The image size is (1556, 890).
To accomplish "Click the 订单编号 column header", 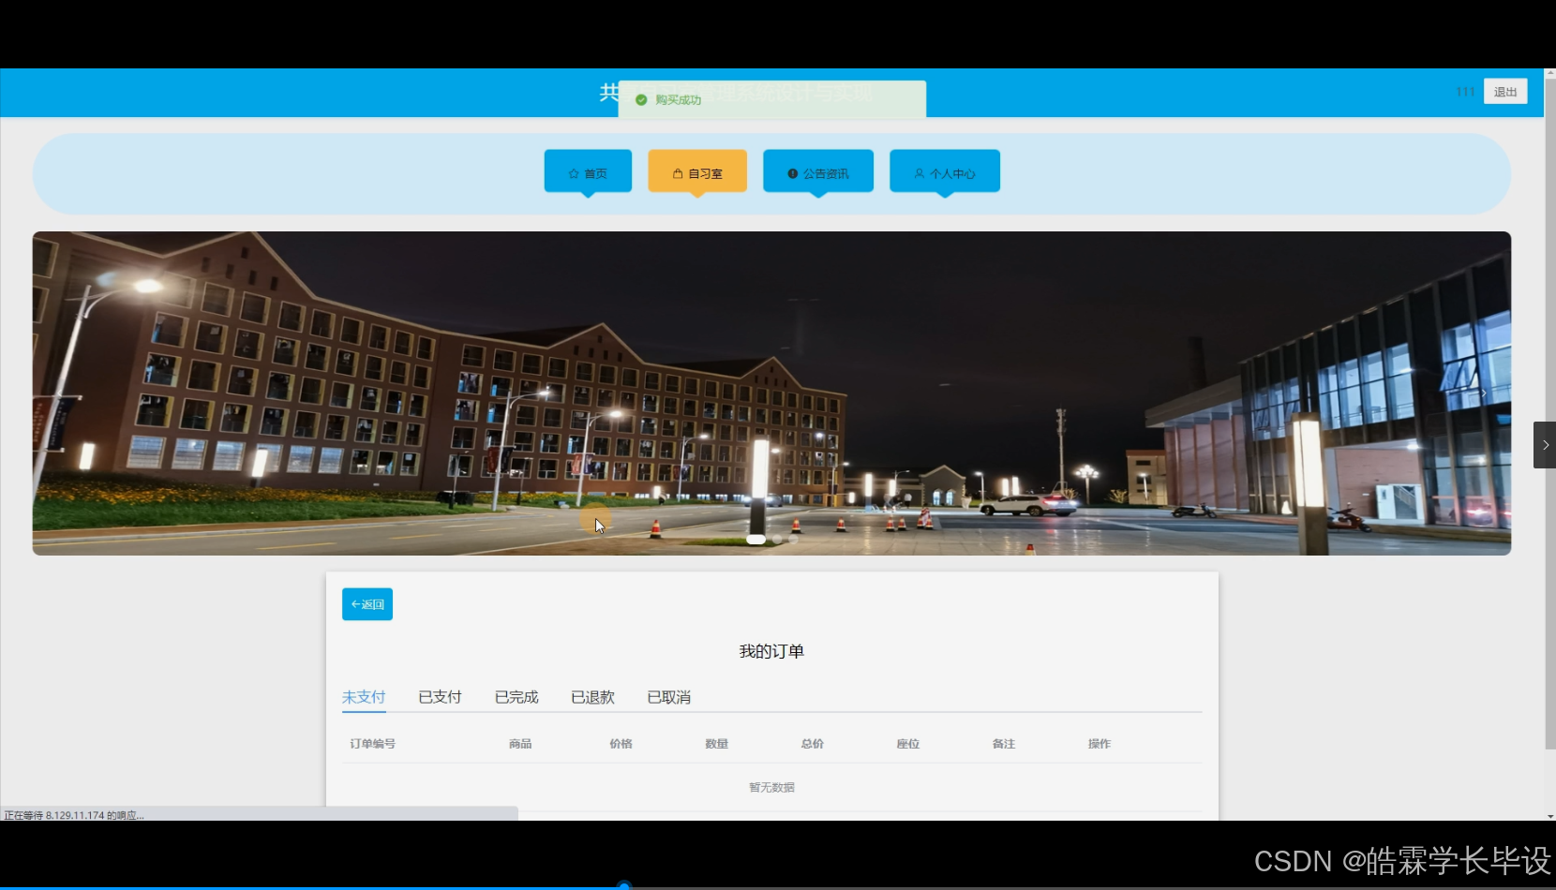I will pyautogui.click(x=373, y=744).
